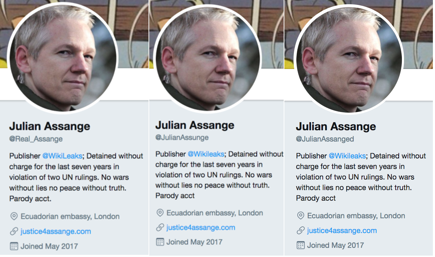
Task: Click location pin icon in @JulianAssunge profile
Action: tap(160, 213)
